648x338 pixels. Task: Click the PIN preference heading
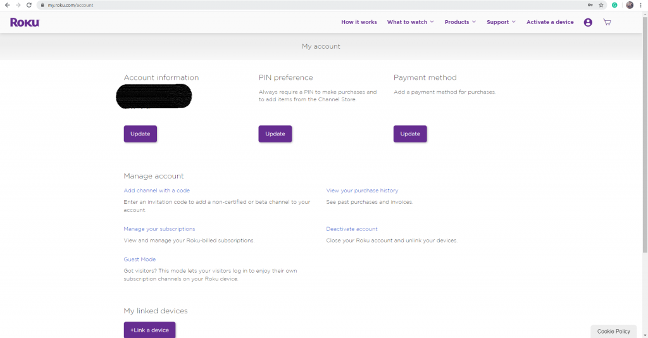point(285,78)
